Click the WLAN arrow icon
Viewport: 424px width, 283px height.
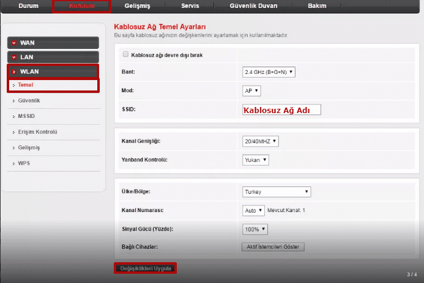tap(14, 72)
